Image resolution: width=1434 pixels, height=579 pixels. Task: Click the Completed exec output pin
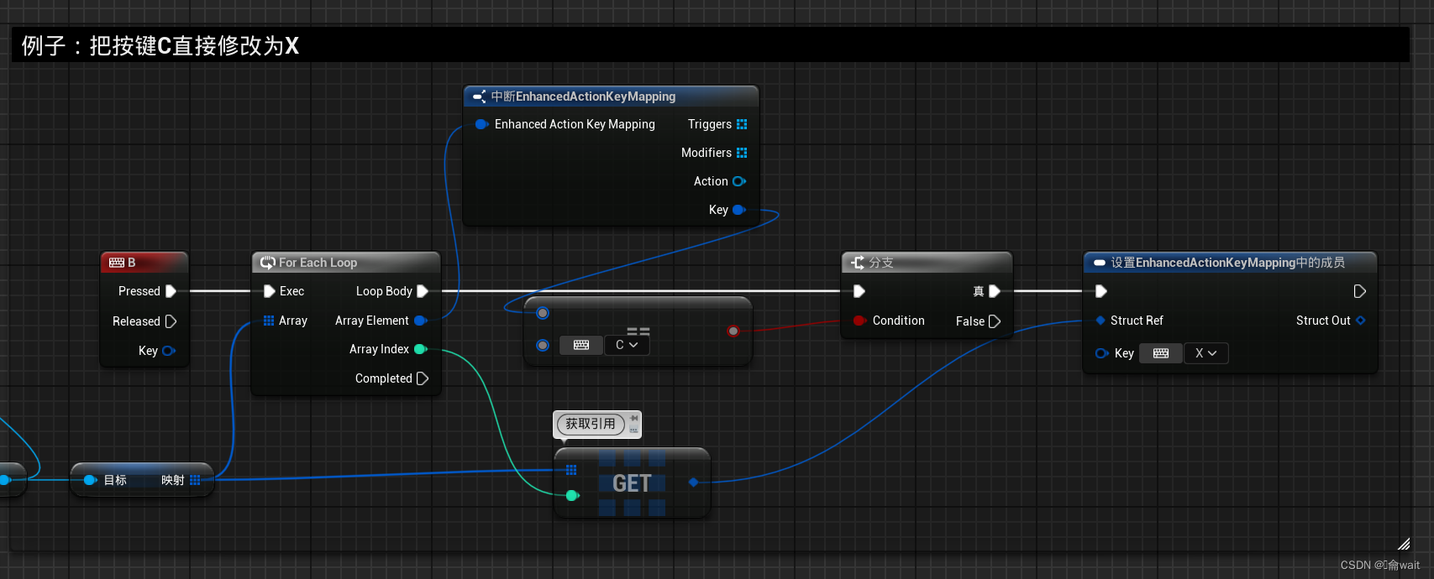click(423, 378)
